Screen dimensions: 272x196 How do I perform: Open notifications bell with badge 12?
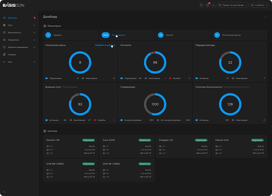[x=208, y=5]
